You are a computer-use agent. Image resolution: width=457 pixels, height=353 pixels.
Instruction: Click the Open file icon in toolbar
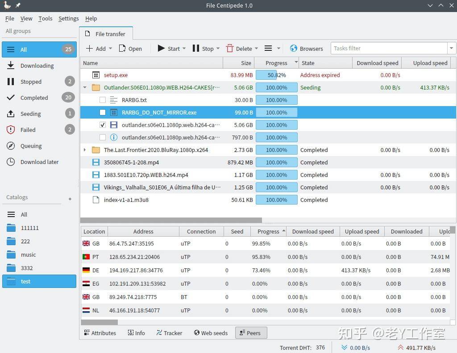(122, 48)
